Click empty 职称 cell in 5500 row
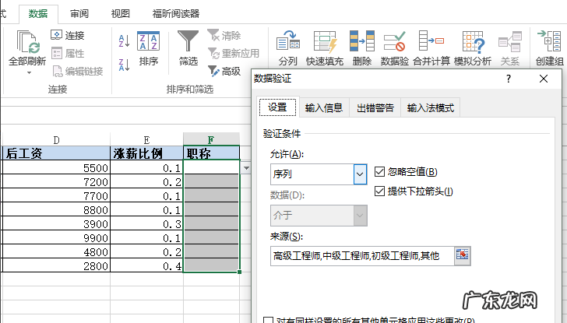 point(212,167)
